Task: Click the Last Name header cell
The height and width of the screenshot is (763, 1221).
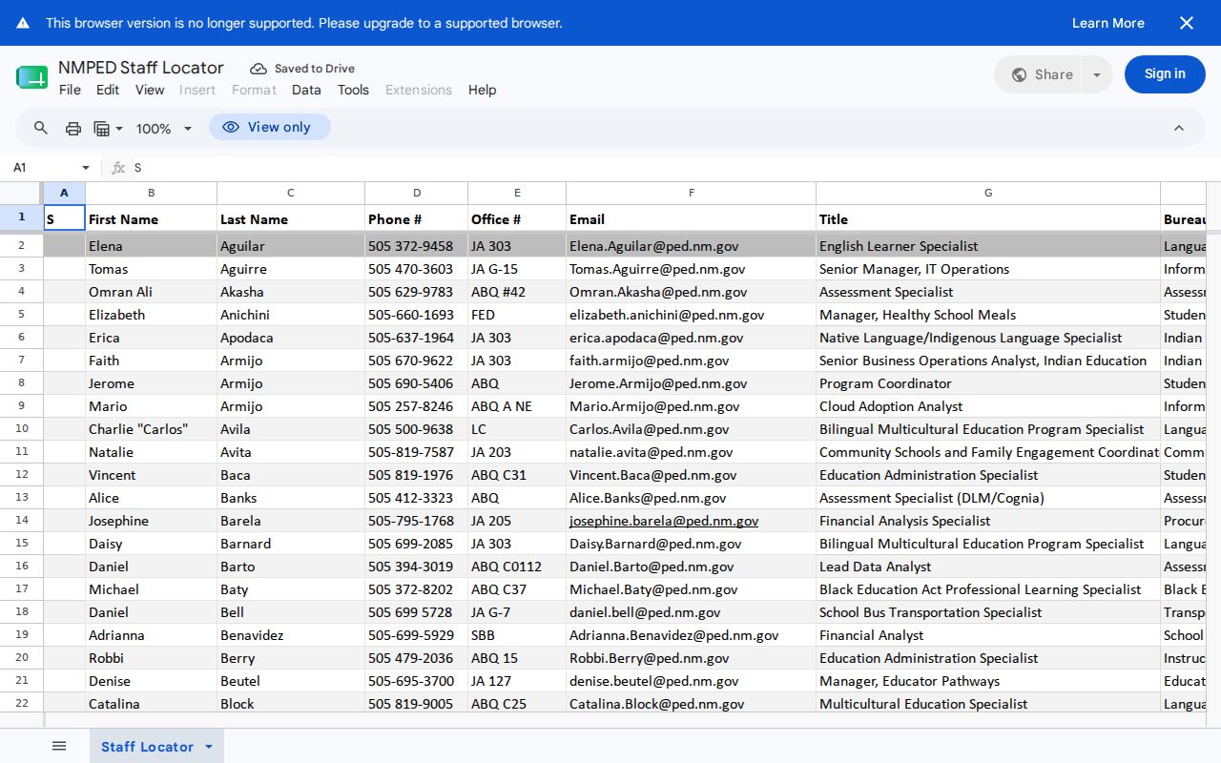Action: coord(291,218)
